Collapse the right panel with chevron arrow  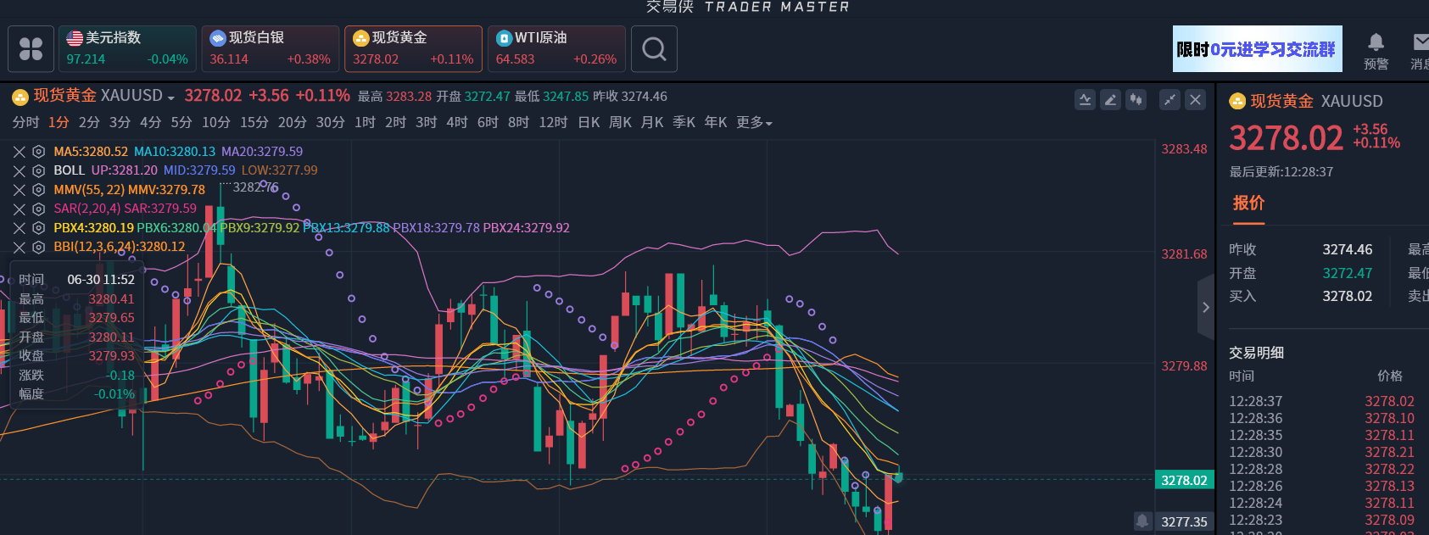pos(1205,308)
